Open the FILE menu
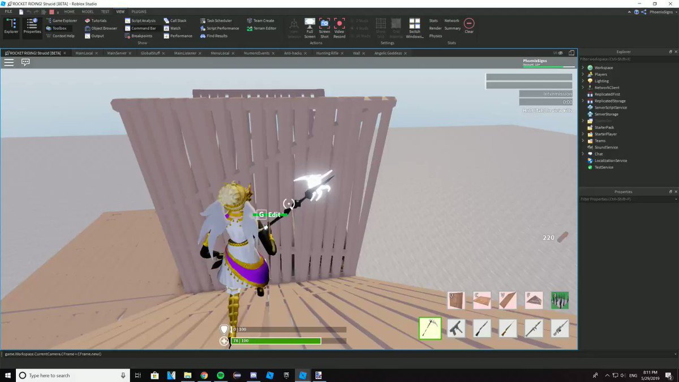This screenshot has width=679, height=382. pos(8,11)
